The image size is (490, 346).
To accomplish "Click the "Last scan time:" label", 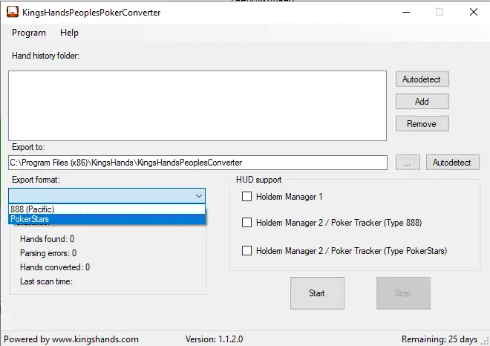I will pos(46,281).
